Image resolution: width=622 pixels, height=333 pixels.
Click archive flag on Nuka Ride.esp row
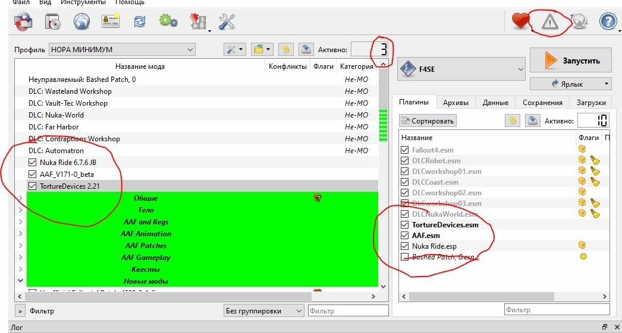(x=582, y=245)
